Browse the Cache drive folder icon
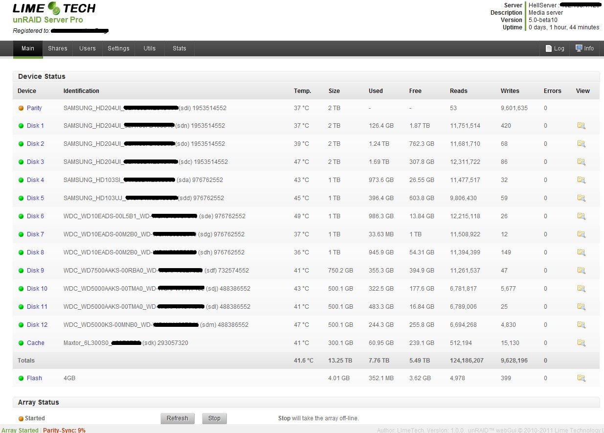The width and height of the screenshot is (604, 433). pyautogui.click(x=581, y=343)
